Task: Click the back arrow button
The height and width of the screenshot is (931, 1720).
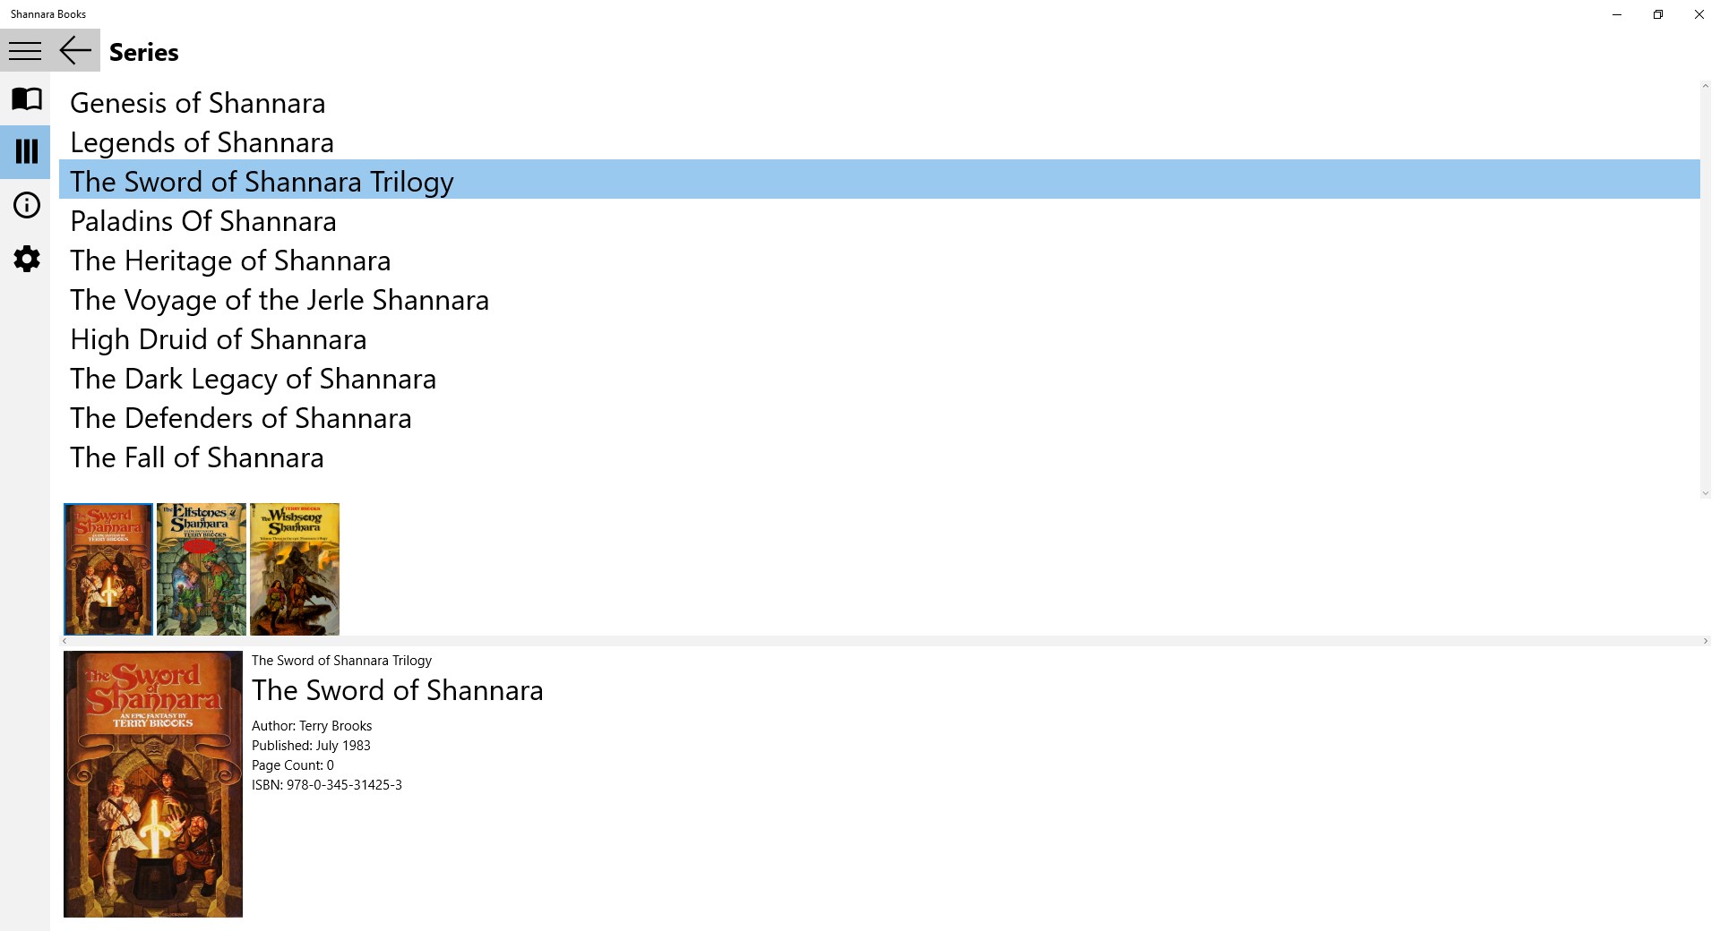Action: [x=75, y=51]
